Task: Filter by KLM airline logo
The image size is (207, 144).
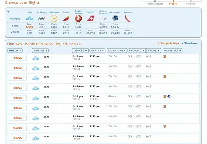Action: (30, 18)
